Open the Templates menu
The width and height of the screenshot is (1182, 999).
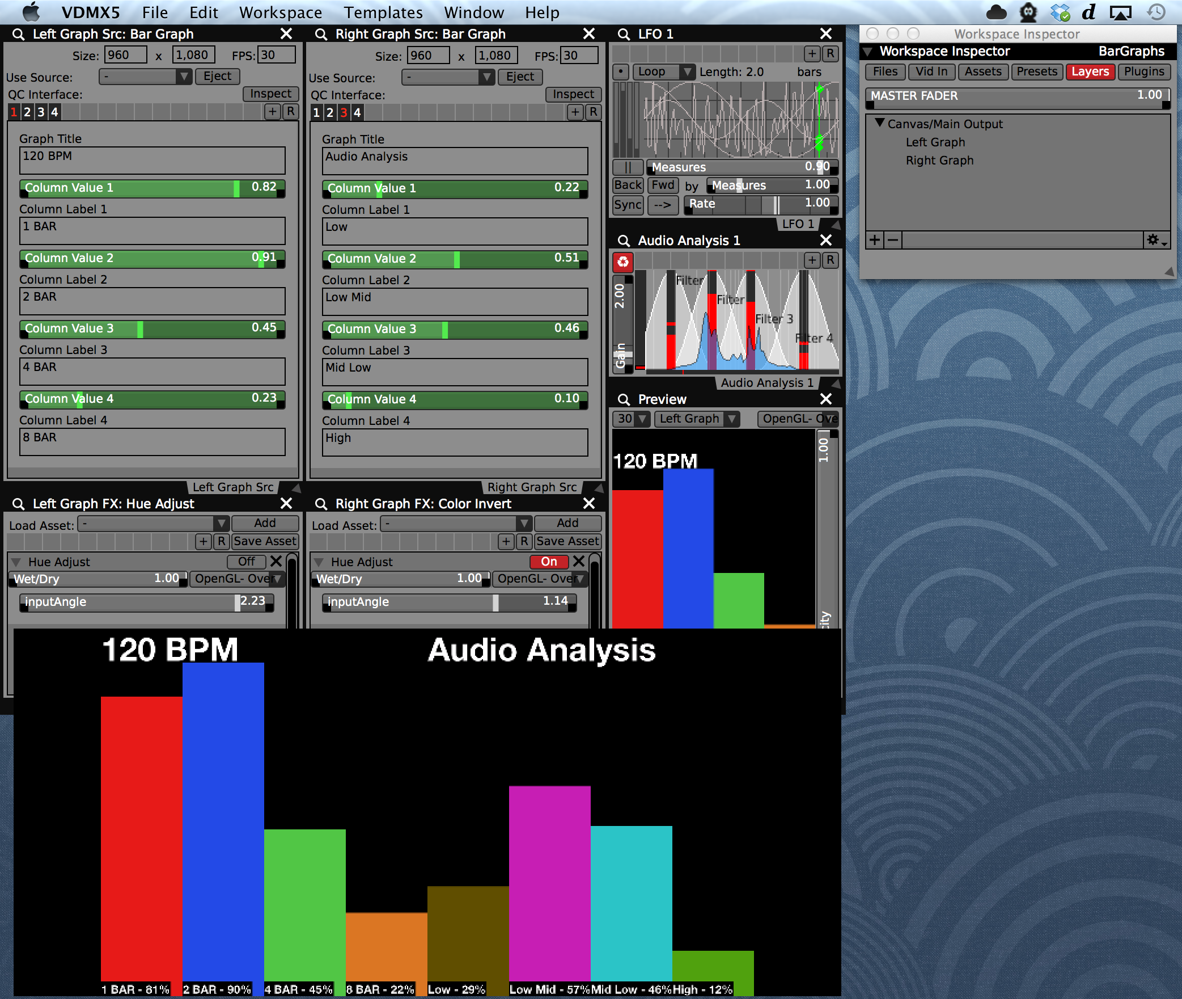pyautogui.click(x=383, y=12)
